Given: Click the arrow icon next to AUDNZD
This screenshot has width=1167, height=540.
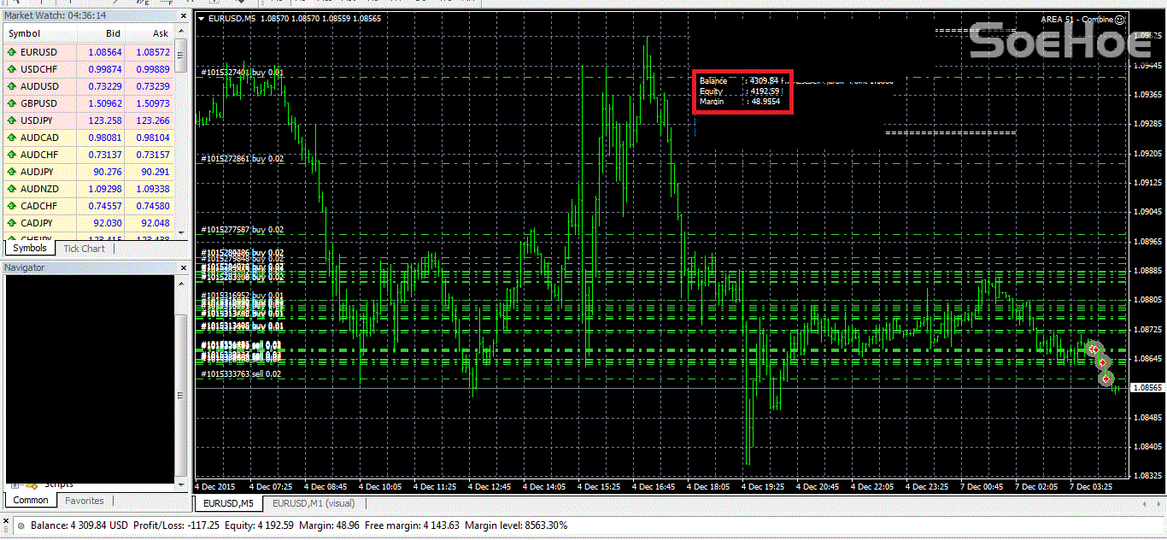Looking at the screenshot, I should click(x=12, y=189).
